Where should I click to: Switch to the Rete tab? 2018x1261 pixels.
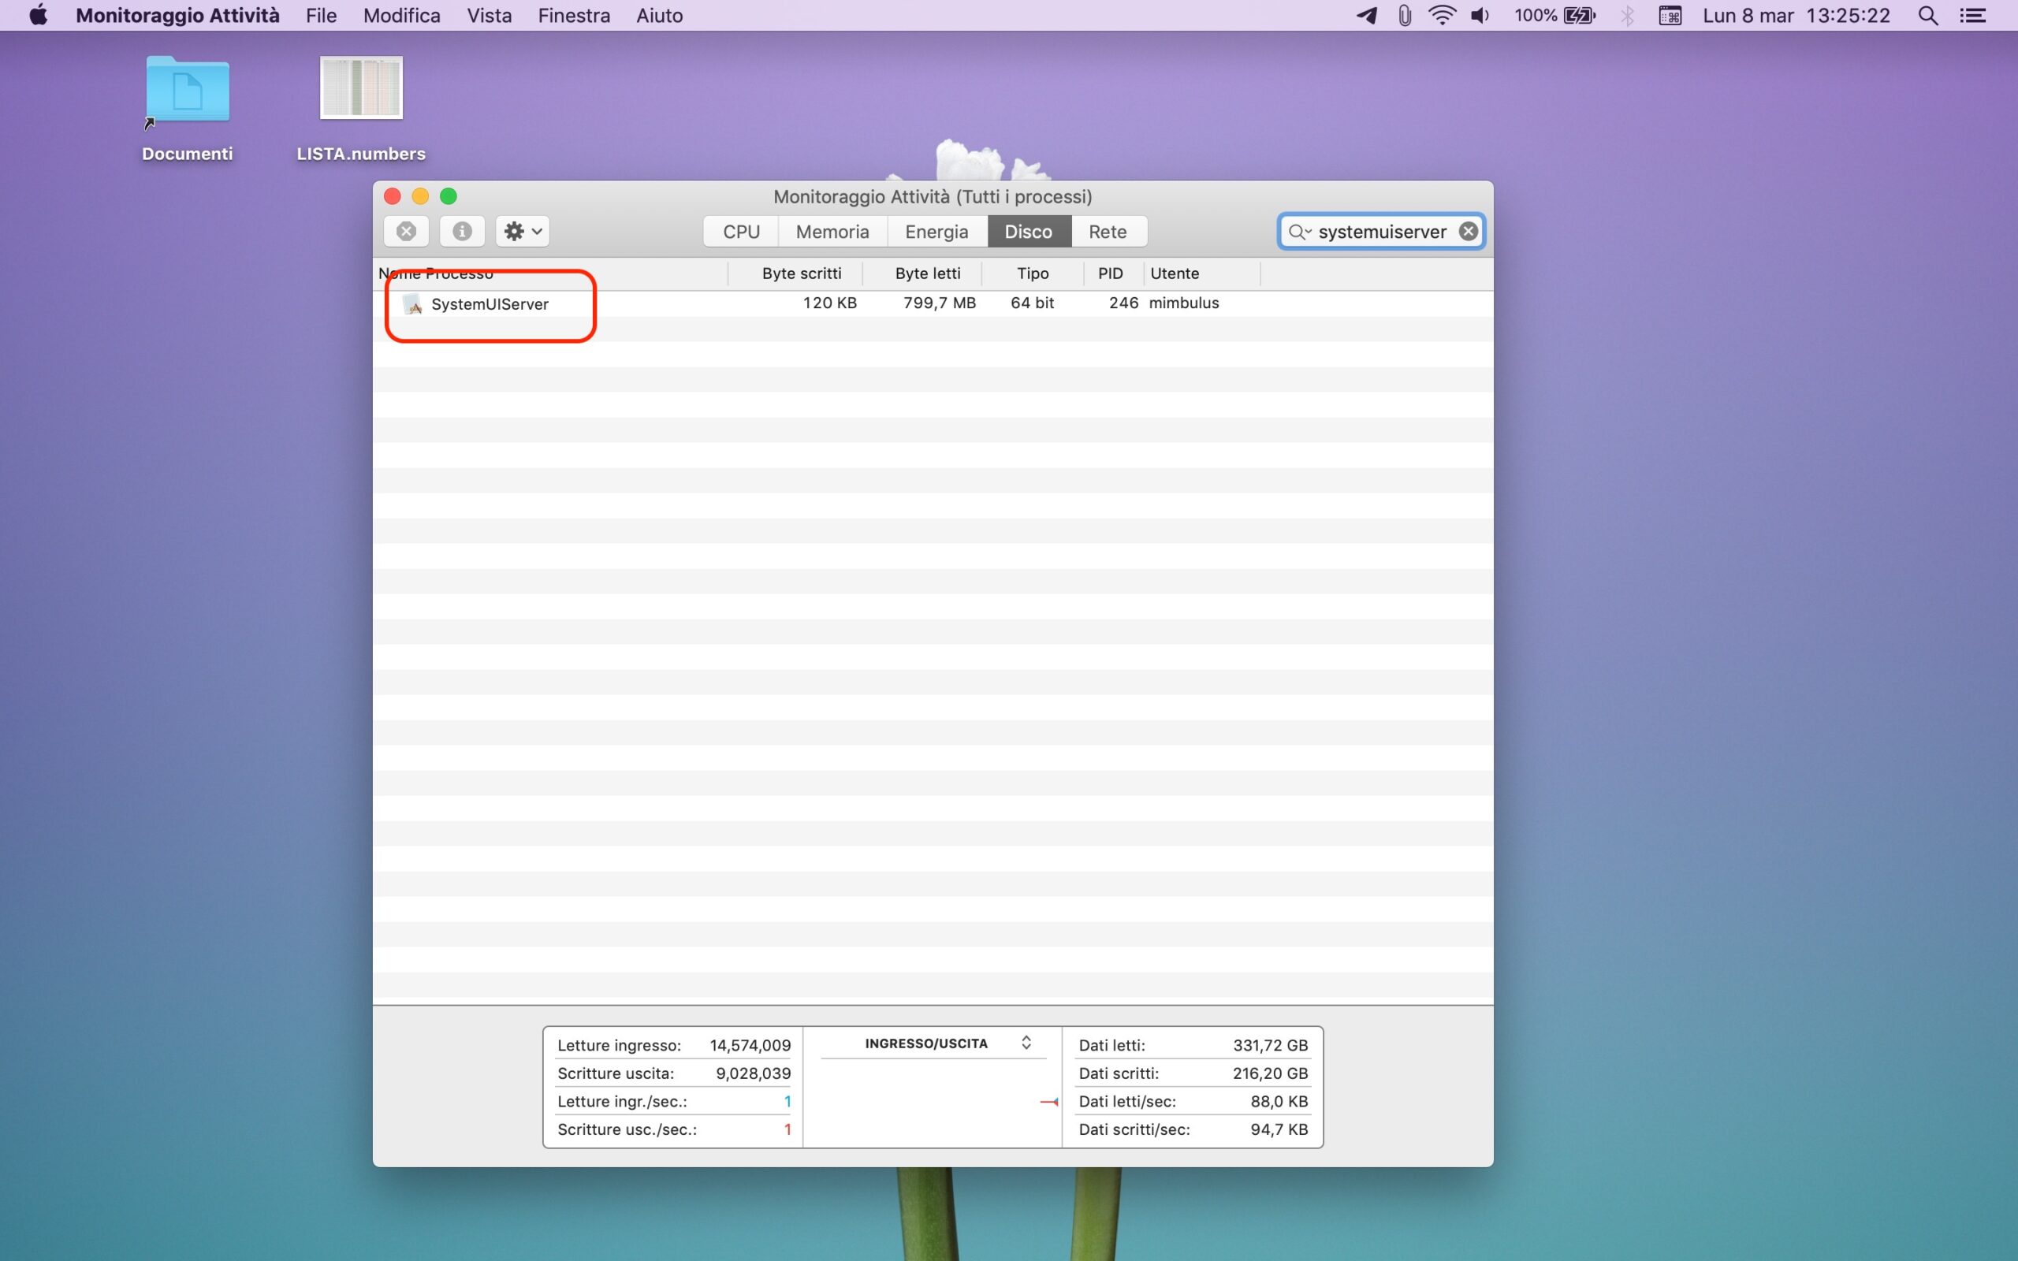[x=1107, y=232]
